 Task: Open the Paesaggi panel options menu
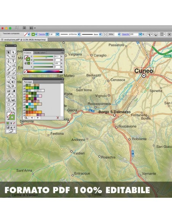pos(62,82)
